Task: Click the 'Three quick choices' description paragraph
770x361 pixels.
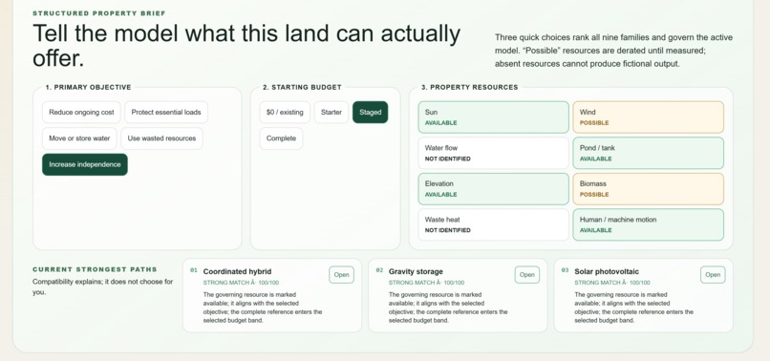Action: [613, 51]
